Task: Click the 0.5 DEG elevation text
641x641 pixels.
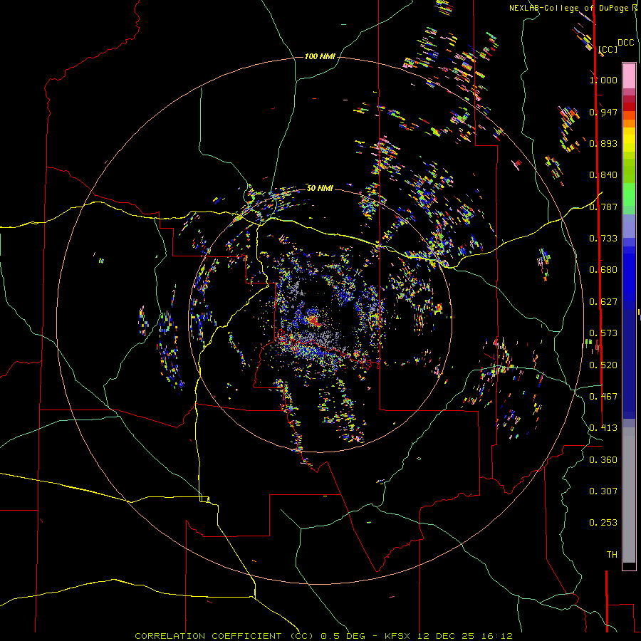Action: tap(343, 636)
